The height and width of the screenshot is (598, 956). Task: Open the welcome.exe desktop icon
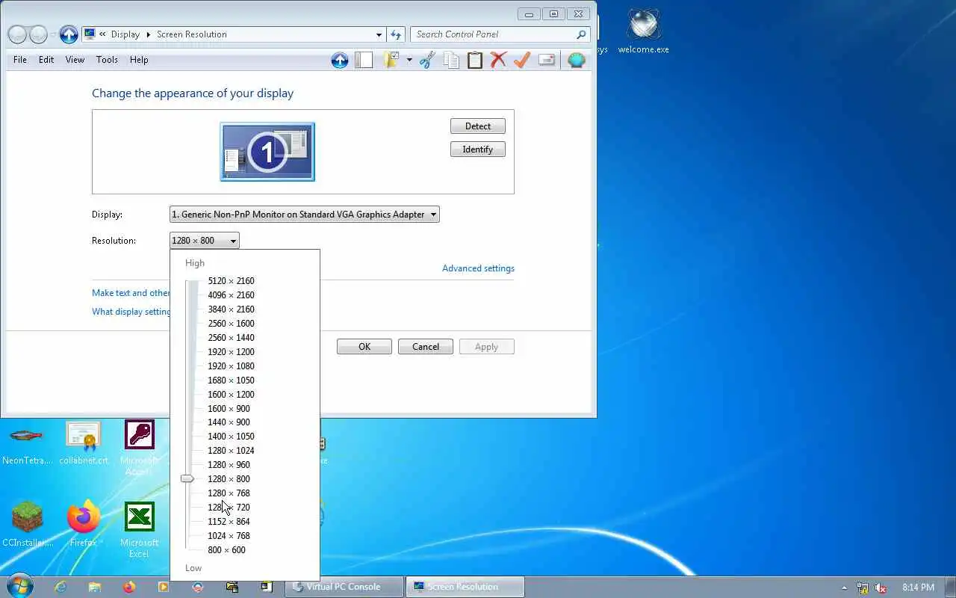[644, 32]
